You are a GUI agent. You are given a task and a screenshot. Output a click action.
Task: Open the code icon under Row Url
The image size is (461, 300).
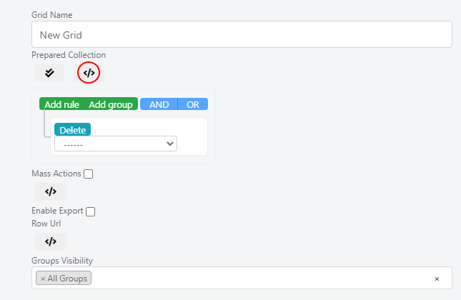click(x=51, y=241)
